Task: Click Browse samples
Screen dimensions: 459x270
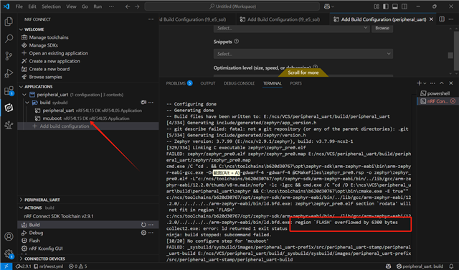Action: click(45, 77)
